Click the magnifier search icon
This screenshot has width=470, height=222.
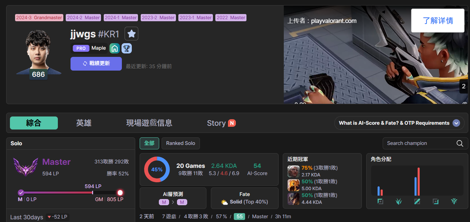point(460,143)
